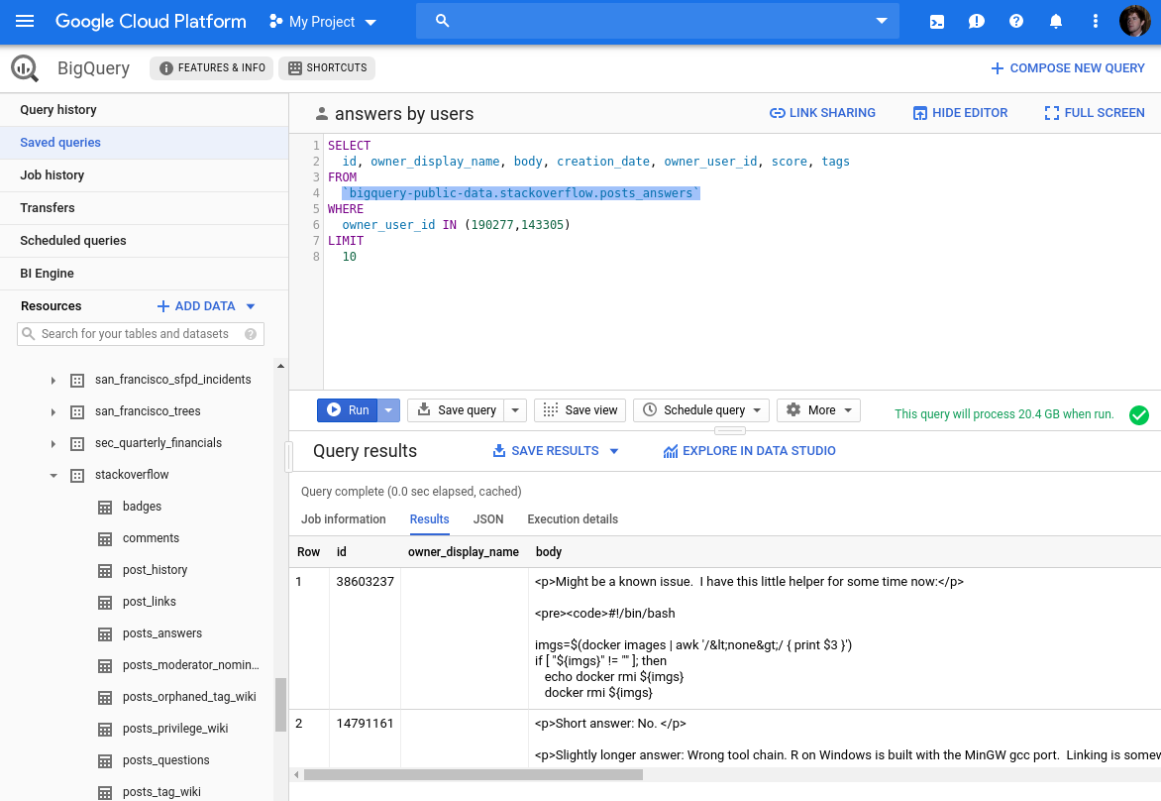Open Schedule query dropdown

pyautogui.click(x=701, y=409)
